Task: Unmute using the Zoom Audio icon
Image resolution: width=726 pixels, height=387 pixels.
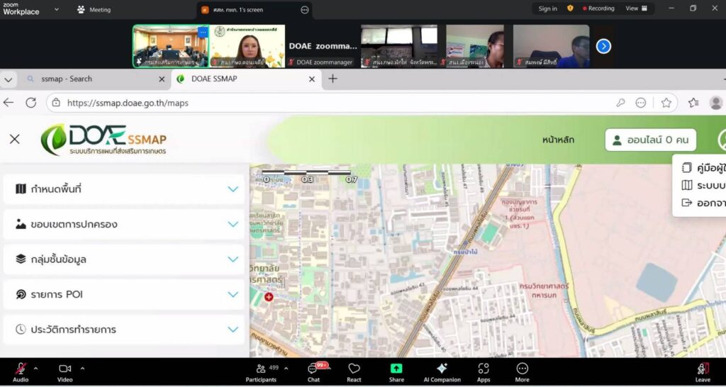Action: (x=21, y=369)
